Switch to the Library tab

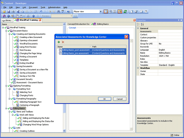tap(7, 20)
